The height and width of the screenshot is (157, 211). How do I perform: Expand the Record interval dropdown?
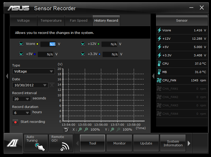point(22,99)
